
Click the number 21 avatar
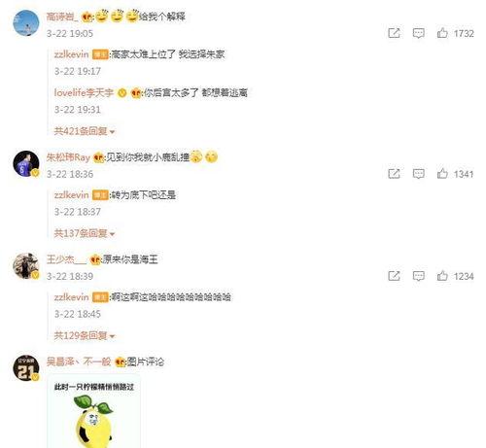(26, 368)
